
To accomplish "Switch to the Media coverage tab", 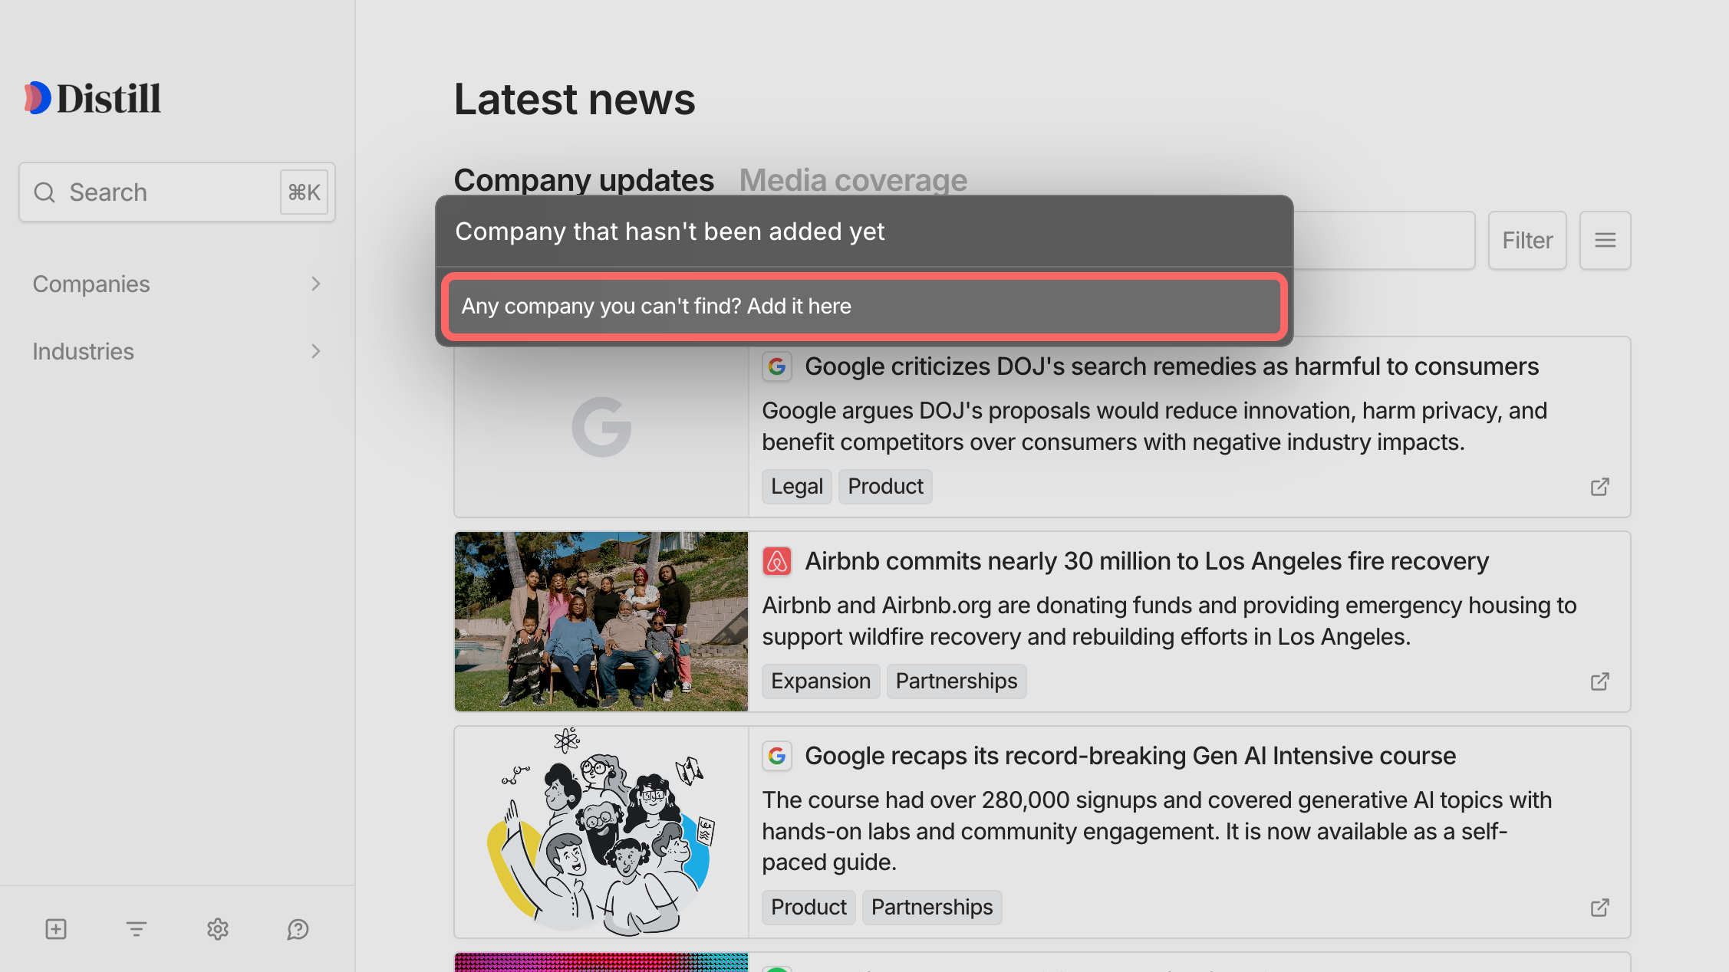I will click(853, 180).
